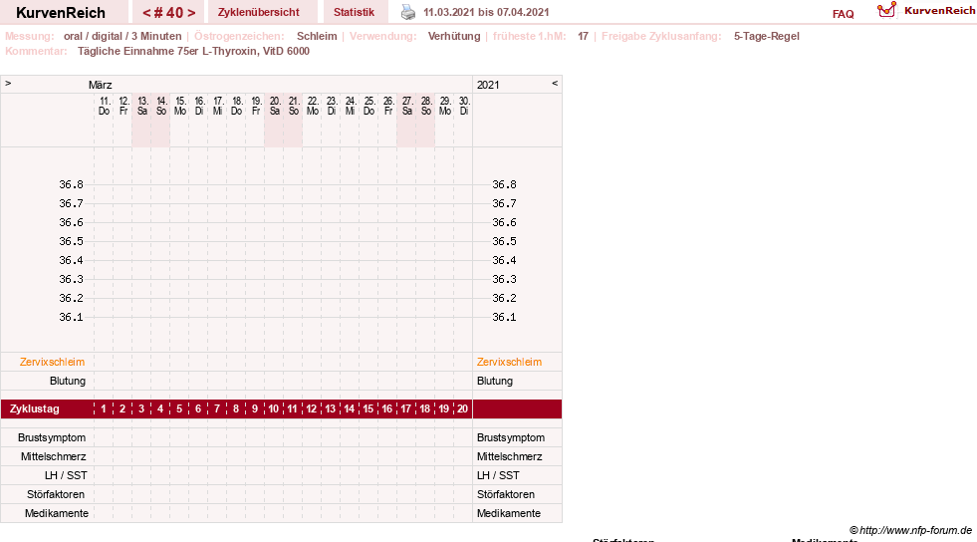Click the left Störfaktoren row label
Image resolution: width=977 pixels, height=542 pixels.
coord(56,494)
